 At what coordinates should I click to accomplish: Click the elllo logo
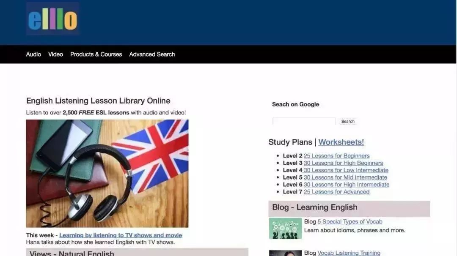click(52, 19)
